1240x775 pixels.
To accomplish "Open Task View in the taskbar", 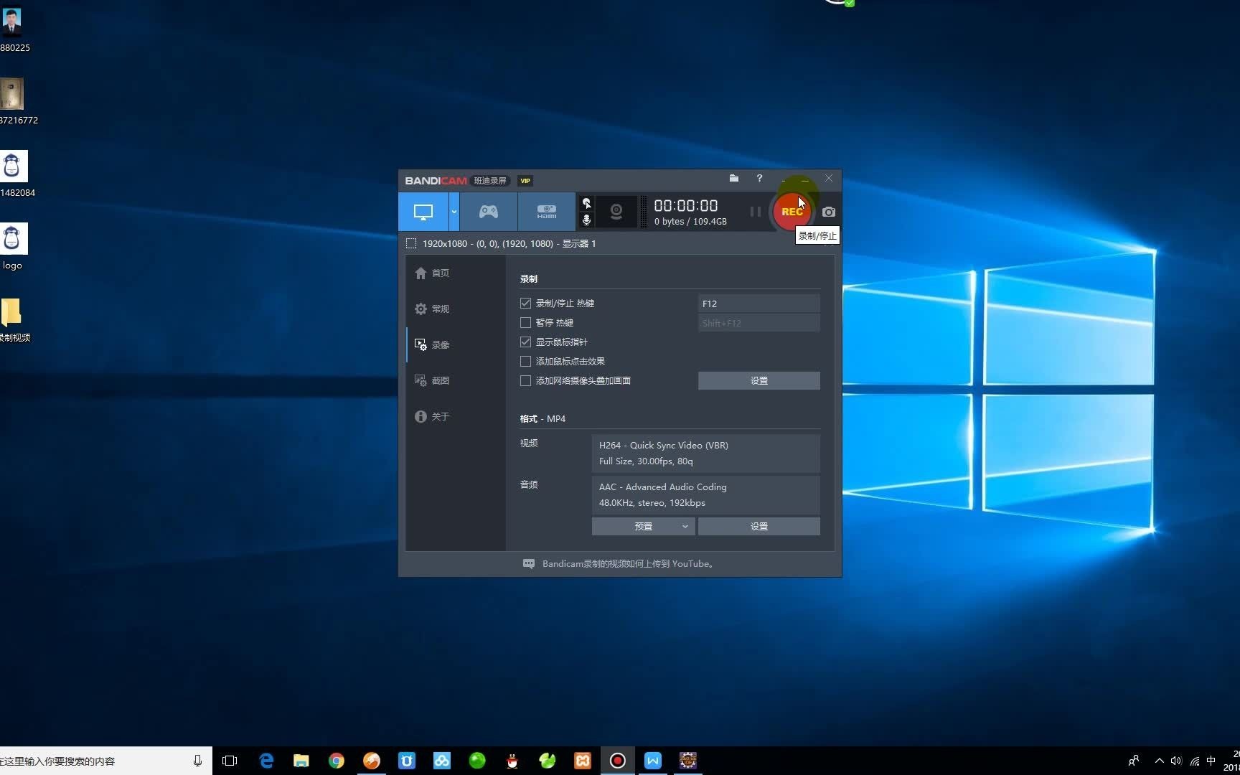I will point(230,761).
